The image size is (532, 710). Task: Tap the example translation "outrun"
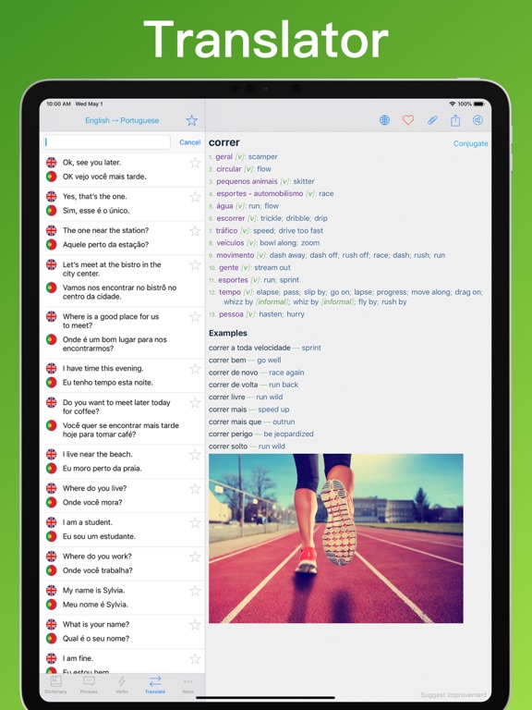[284, 422]
